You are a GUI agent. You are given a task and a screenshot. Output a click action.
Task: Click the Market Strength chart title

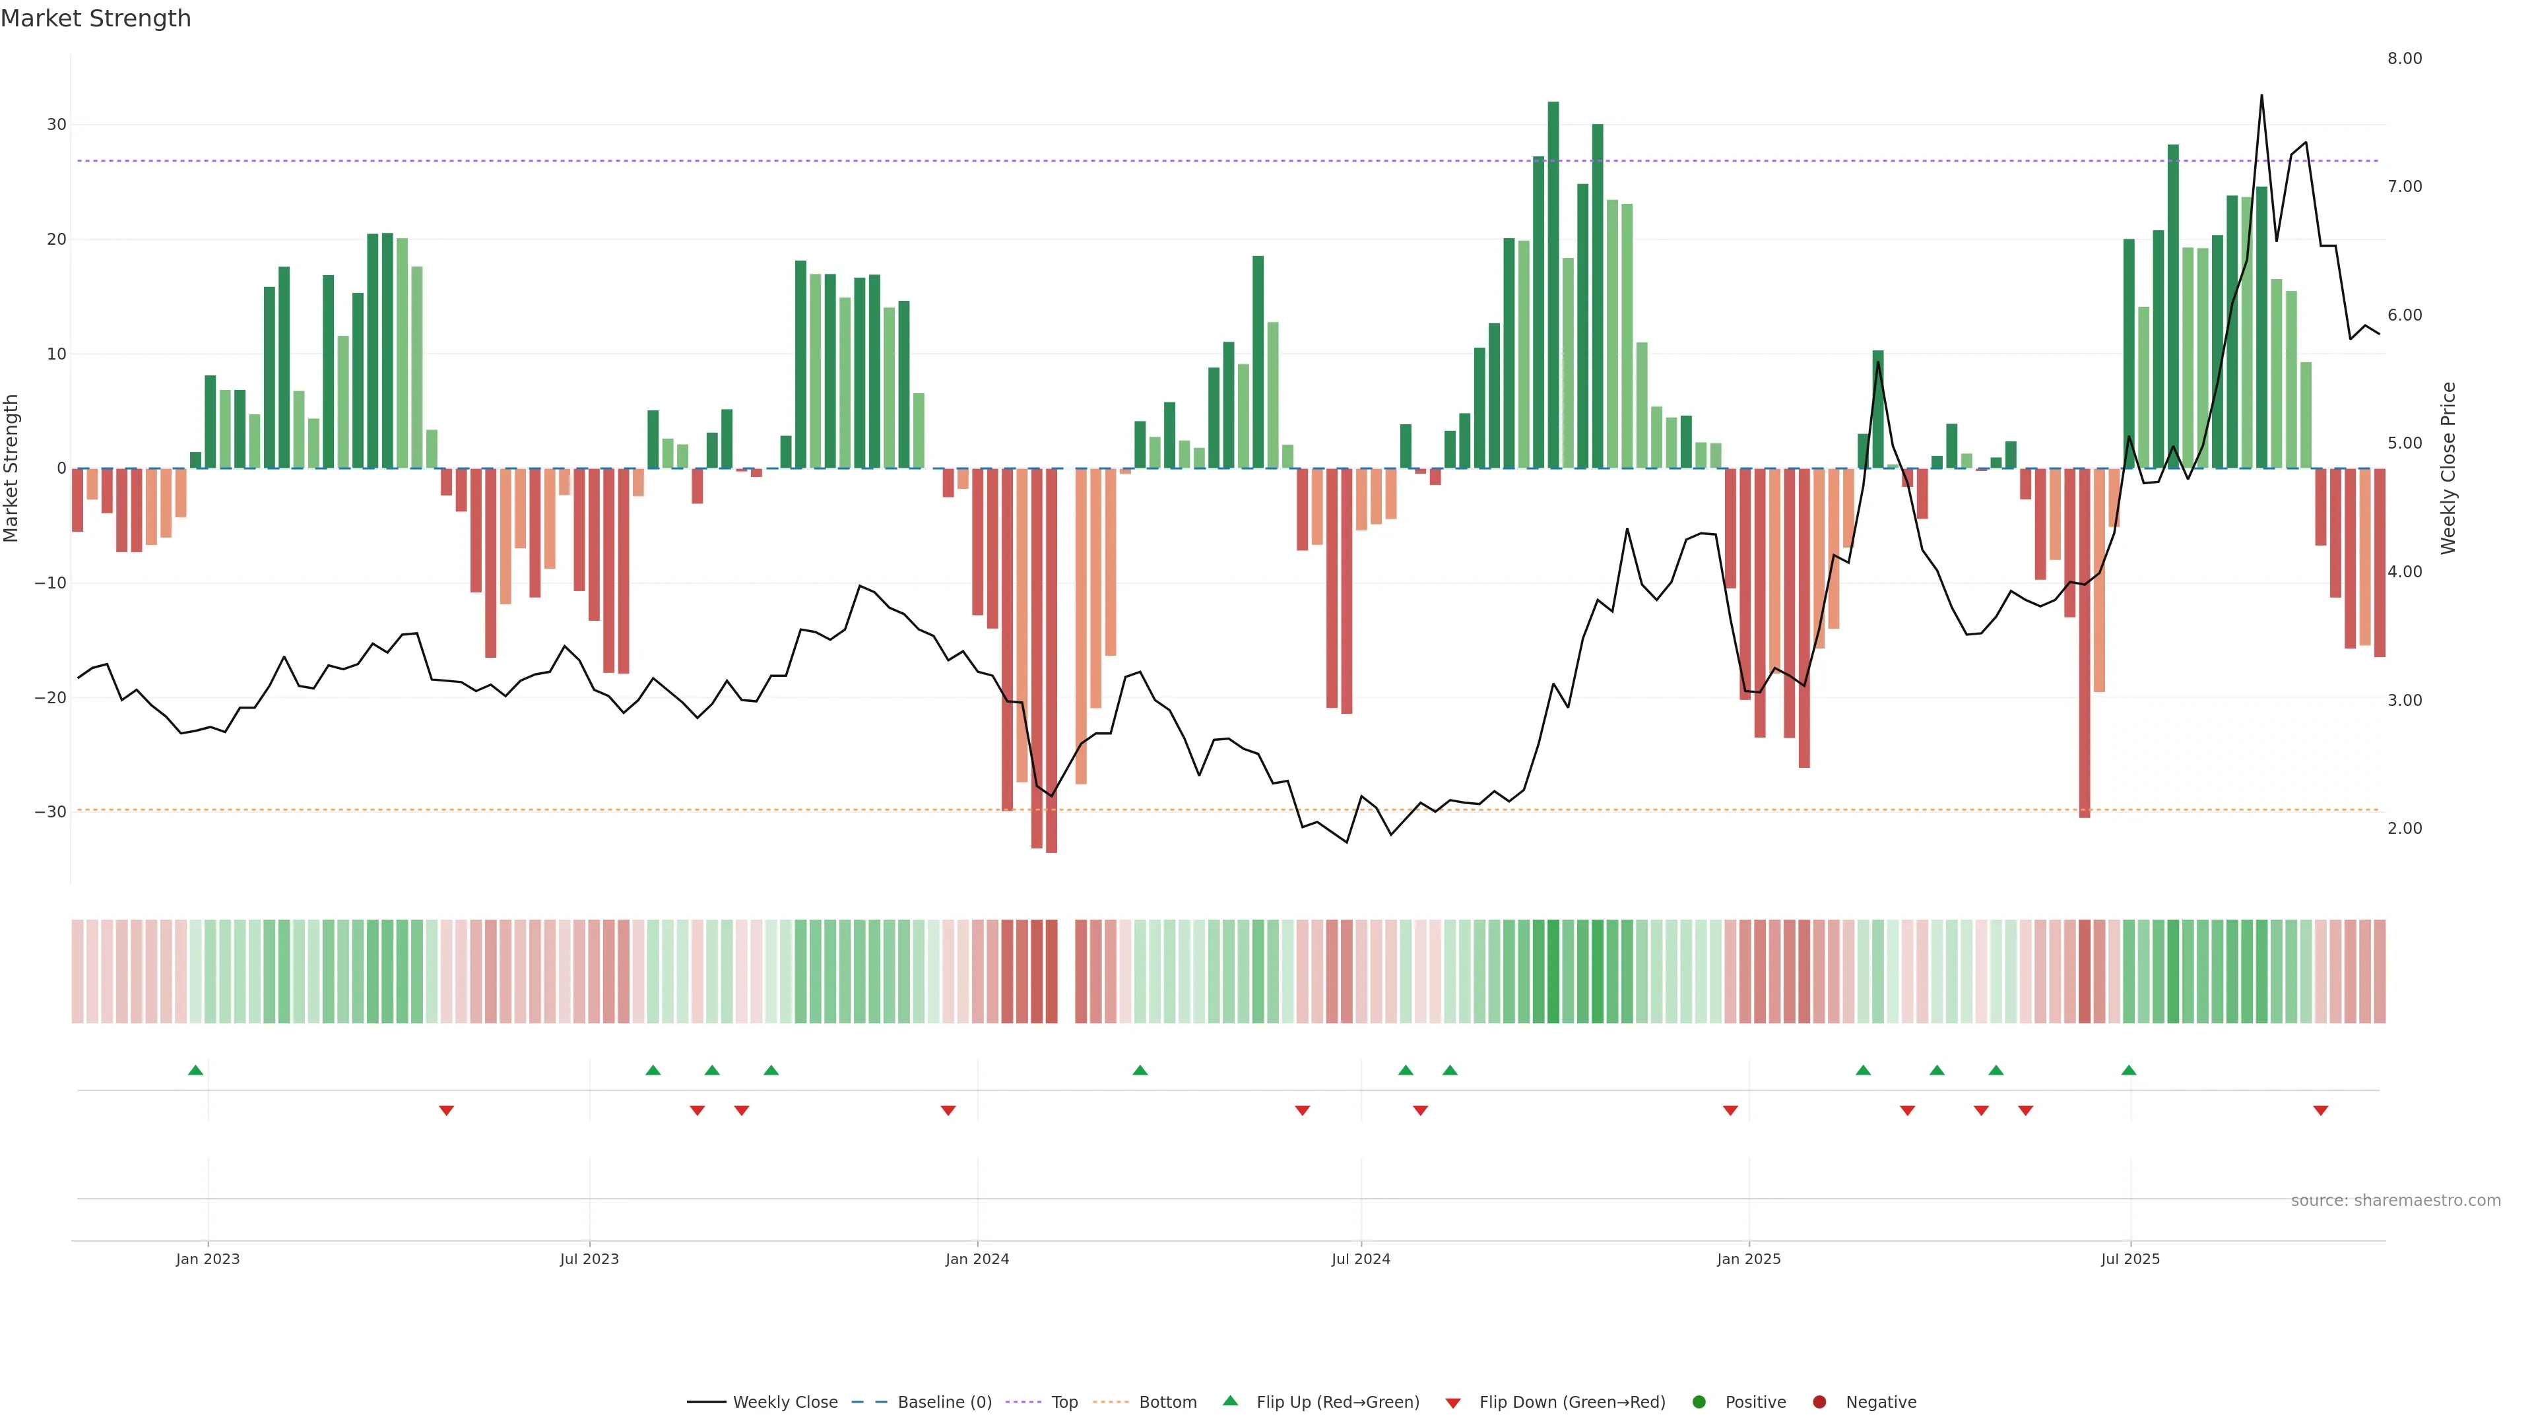(96, 18)
